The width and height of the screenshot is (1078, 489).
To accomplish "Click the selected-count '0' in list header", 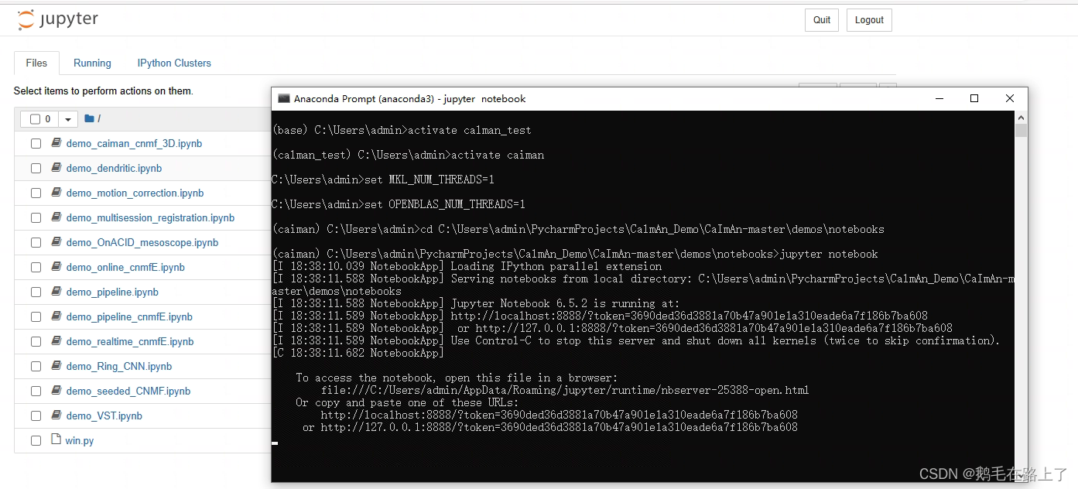I will pos(48,119).
